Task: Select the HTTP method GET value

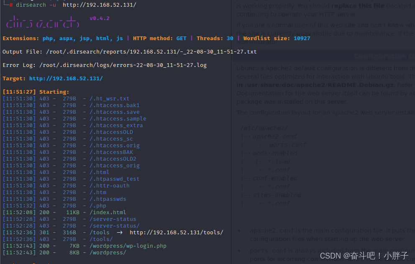Action: click(x=181, y=38)
